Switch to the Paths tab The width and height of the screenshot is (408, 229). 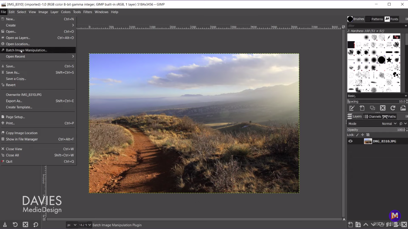[389, 117]
